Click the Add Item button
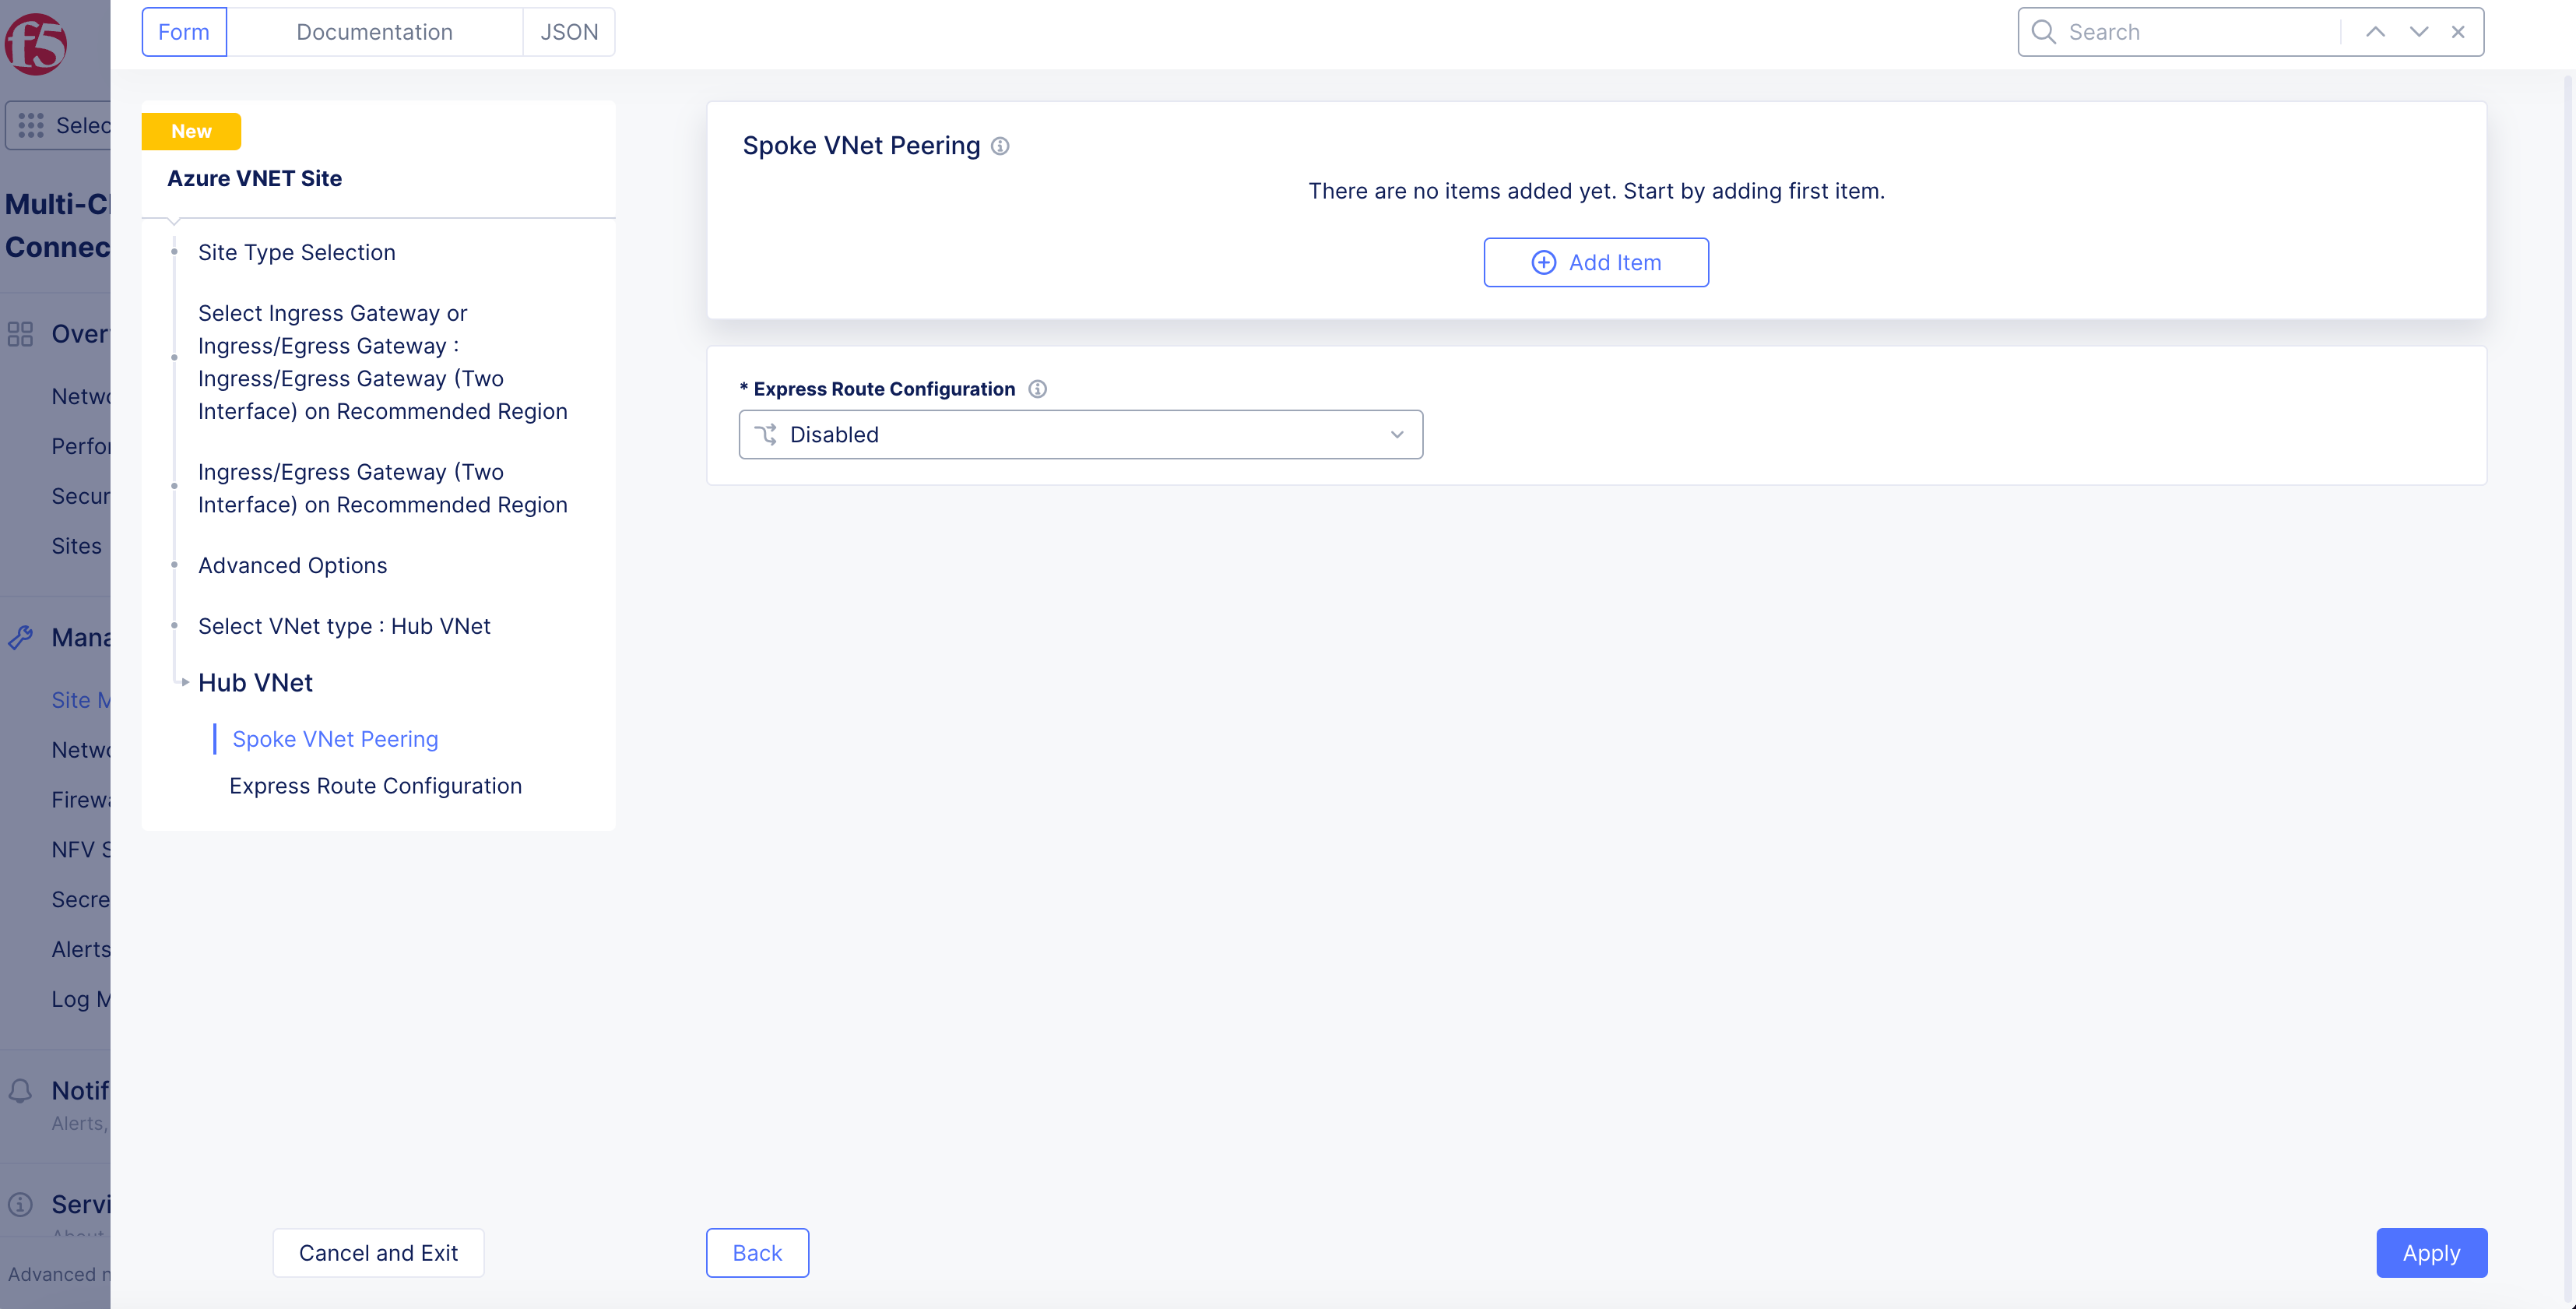Image resolution: width=2576 pixels, height=1309 pixels. (1596, 262)
